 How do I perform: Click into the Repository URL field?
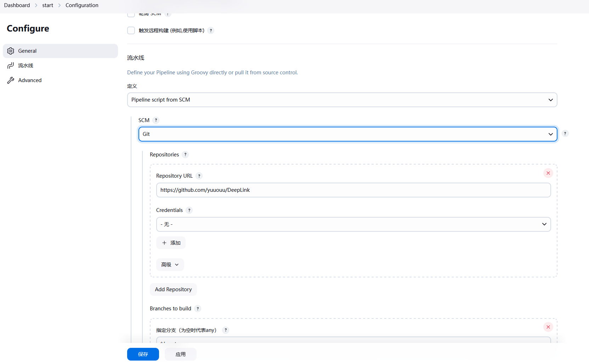coord(353,190)
